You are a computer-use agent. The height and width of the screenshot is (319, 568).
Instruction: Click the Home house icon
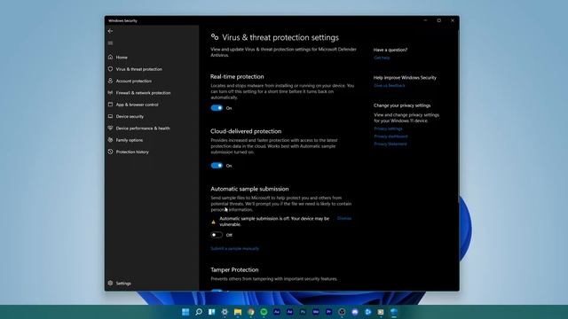[110, 57]
